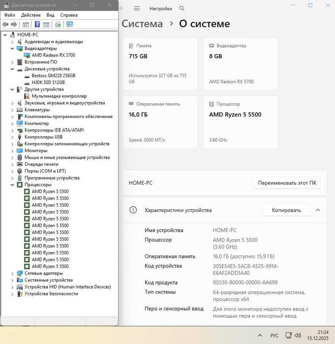Select Программные устройства row
The width and height of the screenshot is (335, 344).
[x=52, y=178]
